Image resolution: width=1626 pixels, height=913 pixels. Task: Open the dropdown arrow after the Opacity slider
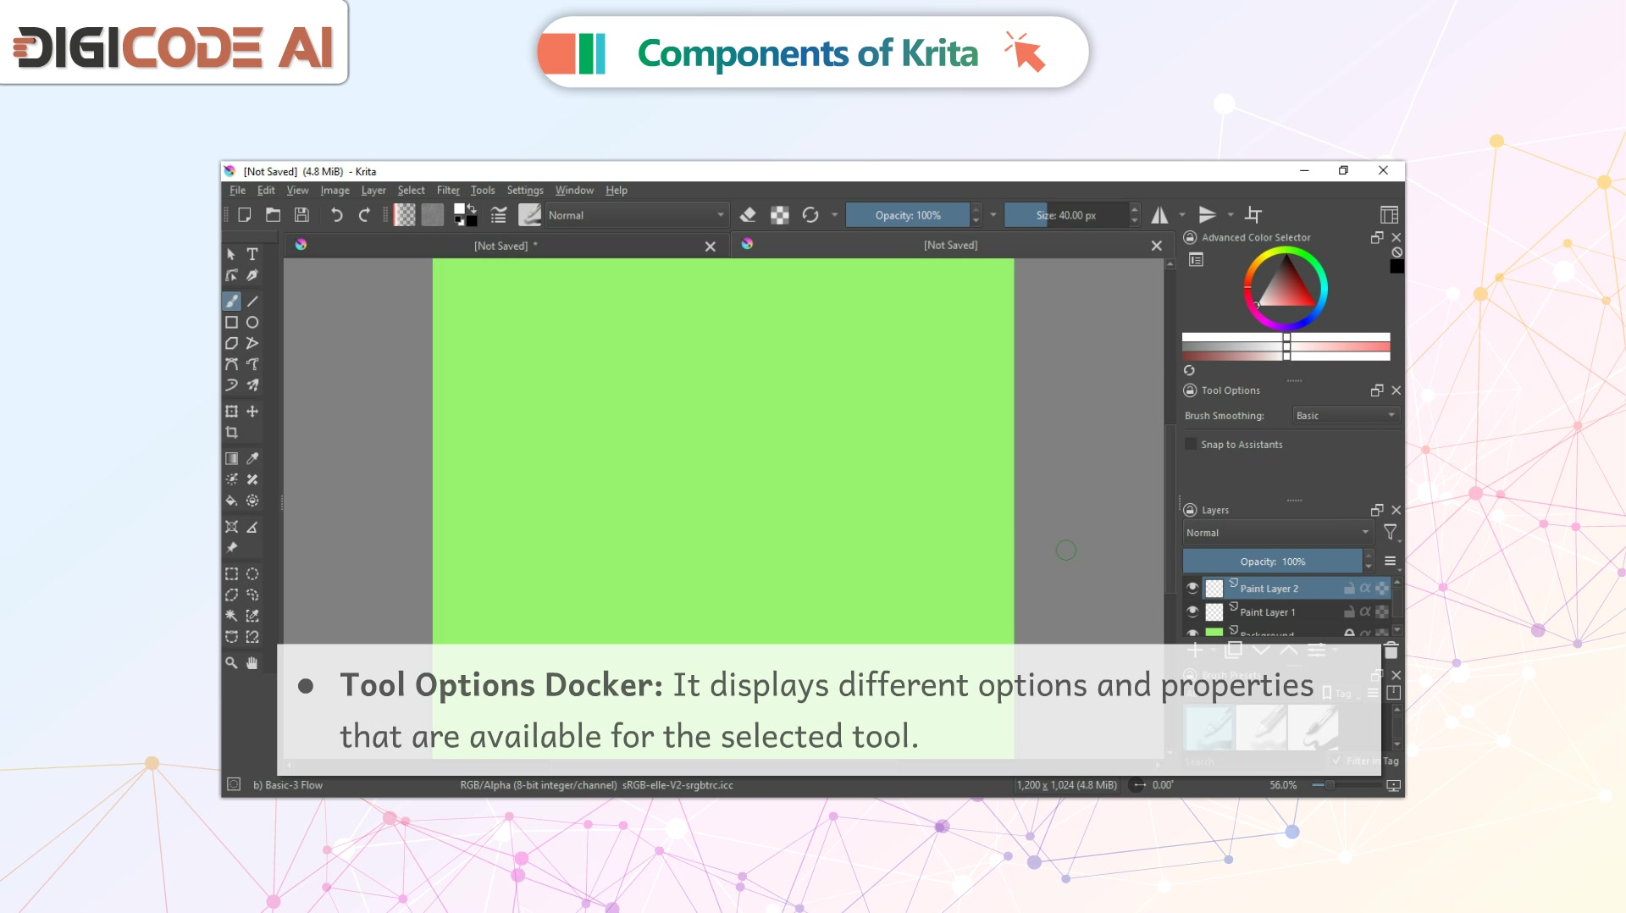[993, 215]
